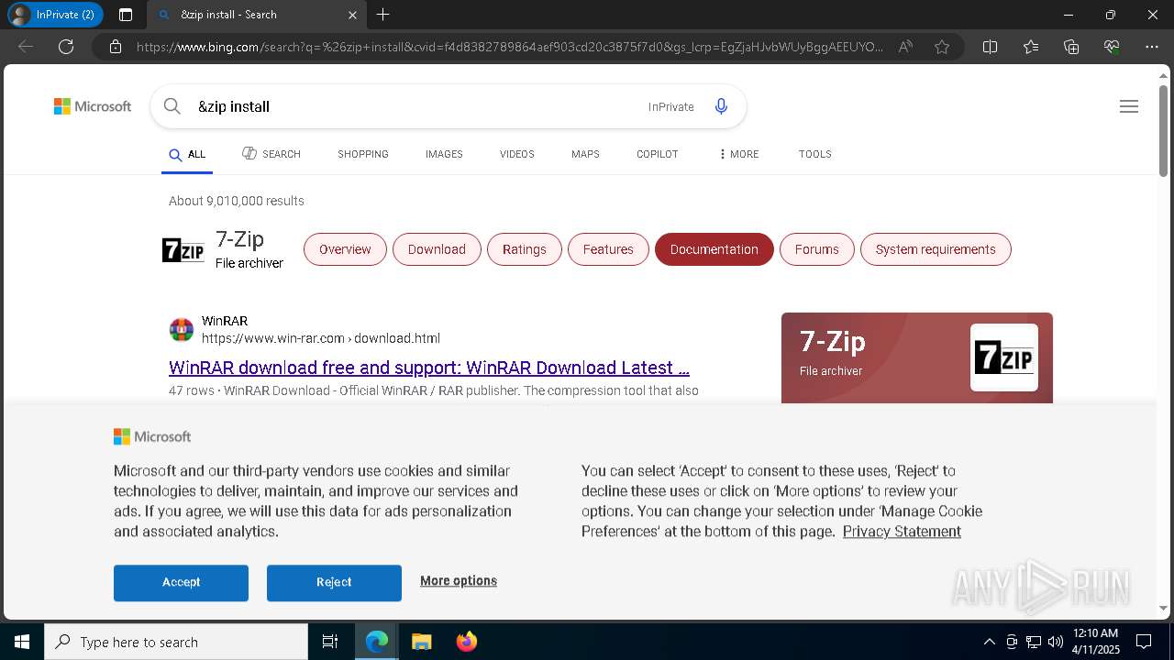Open the Favorites list
This screenshot has height=660, width=1174.
pyautogui.click(x=1031, y=47)
